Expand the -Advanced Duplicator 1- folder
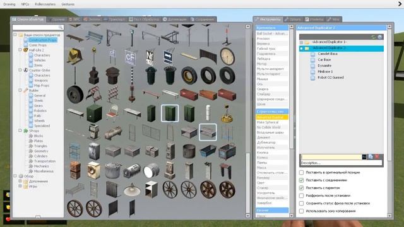Image resolution: width=404 pixels, height=227 pixels. (x=301, y=42)
